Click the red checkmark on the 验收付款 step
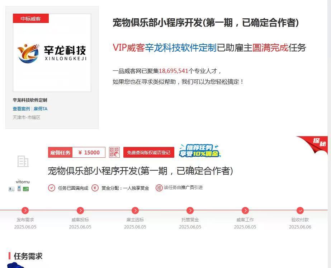This screenshot has width=331, height=268. (300, 211)
